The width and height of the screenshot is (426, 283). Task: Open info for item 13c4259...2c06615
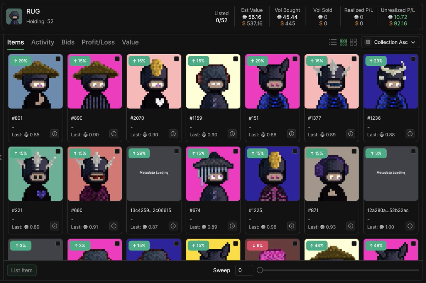tap(173, 226)
